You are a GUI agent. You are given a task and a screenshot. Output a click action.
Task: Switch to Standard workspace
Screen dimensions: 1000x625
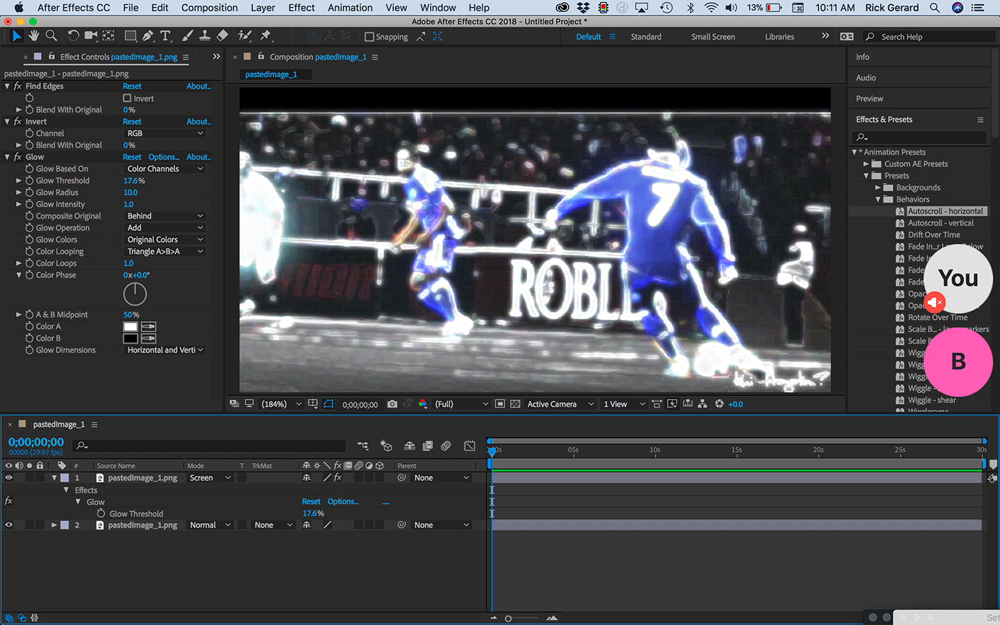[646, 37]
